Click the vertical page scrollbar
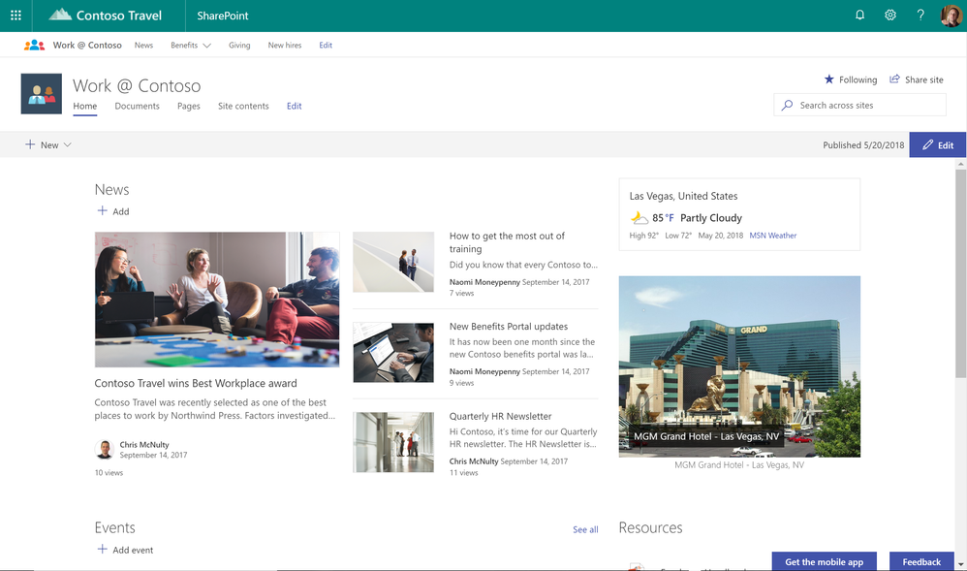The width and height of the screenshot is (967, 571). 960,271
